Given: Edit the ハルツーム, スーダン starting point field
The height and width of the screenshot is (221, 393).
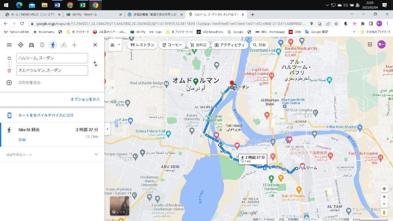Looking at the screenshot, I should [52, 58].
